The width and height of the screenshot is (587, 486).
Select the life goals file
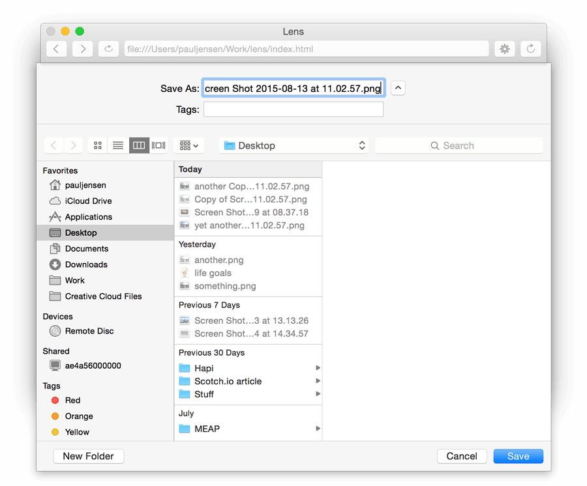(x=248, y=273)
